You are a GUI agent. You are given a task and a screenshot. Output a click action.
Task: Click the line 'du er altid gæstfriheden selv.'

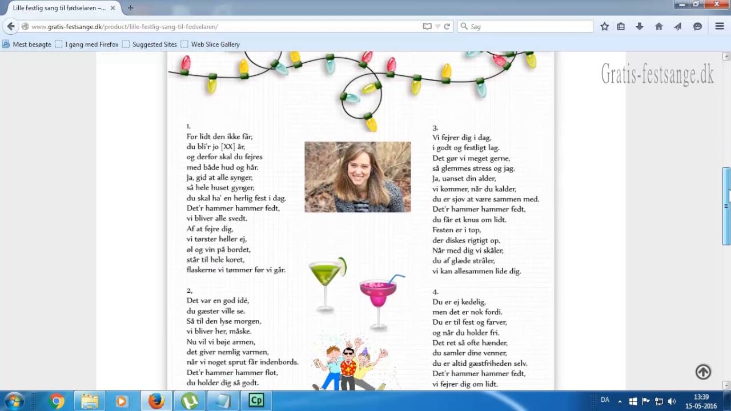(480, 363)
